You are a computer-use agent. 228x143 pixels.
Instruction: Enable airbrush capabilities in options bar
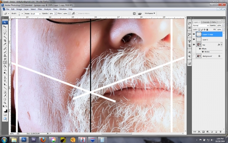click(x=73, y=13)
